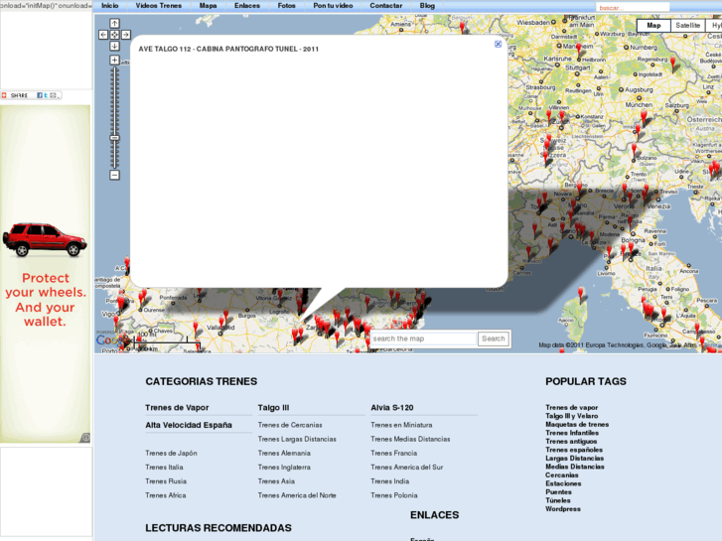Image resolution: width=722 pixels, height=541 pixels.
Task: Select the 'Wordpress' popular tag
Action: [x=563, y=509]
